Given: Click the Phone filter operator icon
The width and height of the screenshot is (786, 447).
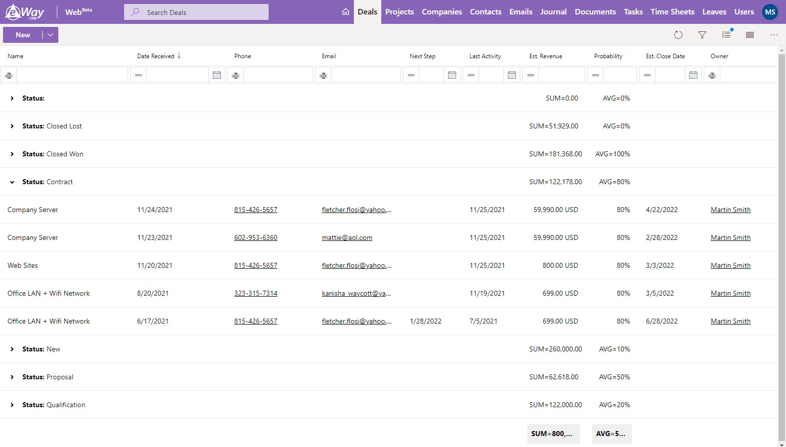Looking at the screenshot, I should (x=236, y=75).
